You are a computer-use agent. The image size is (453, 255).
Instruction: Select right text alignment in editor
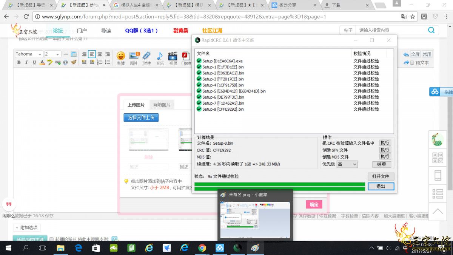click(108, 54)
